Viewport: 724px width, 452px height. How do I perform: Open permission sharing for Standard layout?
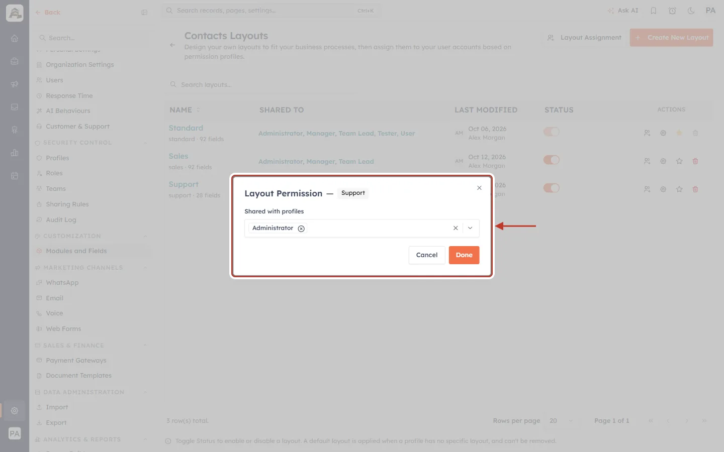tap(647, 133)
